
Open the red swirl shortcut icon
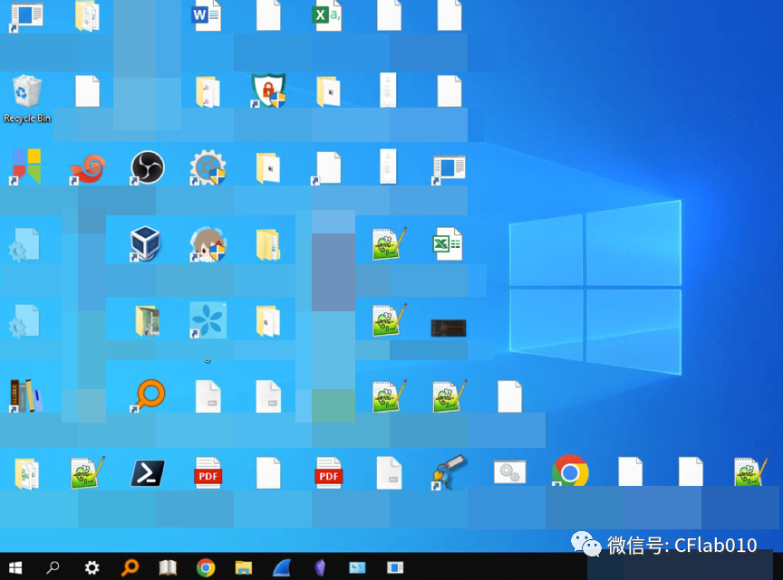(x=87, y=168)
